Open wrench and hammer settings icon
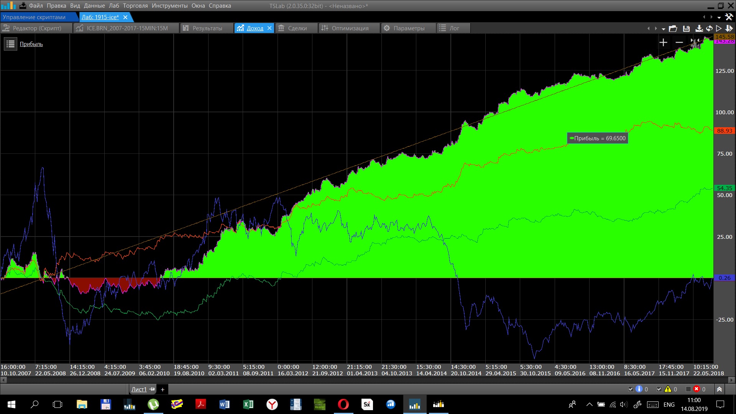 (729, 17)
